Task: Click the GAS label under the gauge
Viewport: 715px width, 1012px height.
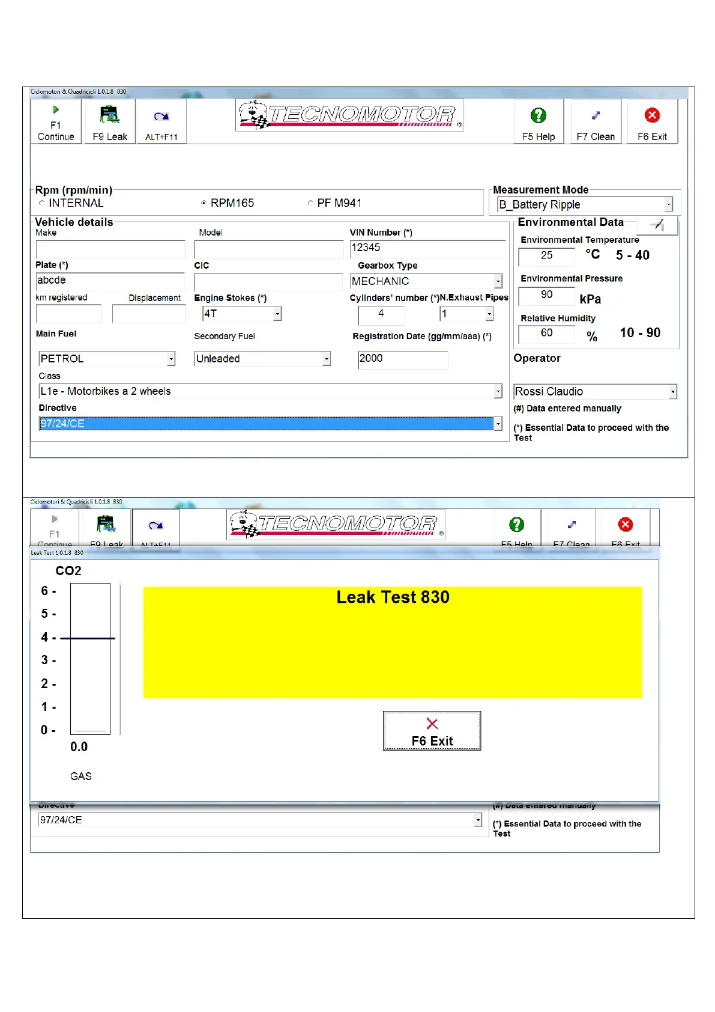Action: [x=80, y=776]
